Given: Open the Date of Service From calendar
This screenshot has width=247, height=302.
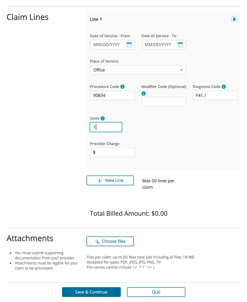Looking at the screenshot, I should [129, 45].
